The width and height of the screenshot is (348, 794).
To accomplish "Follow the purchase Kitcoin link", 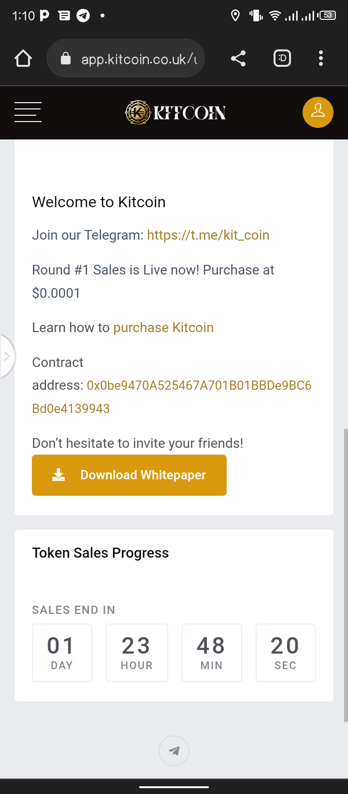I will click(163, 328).
